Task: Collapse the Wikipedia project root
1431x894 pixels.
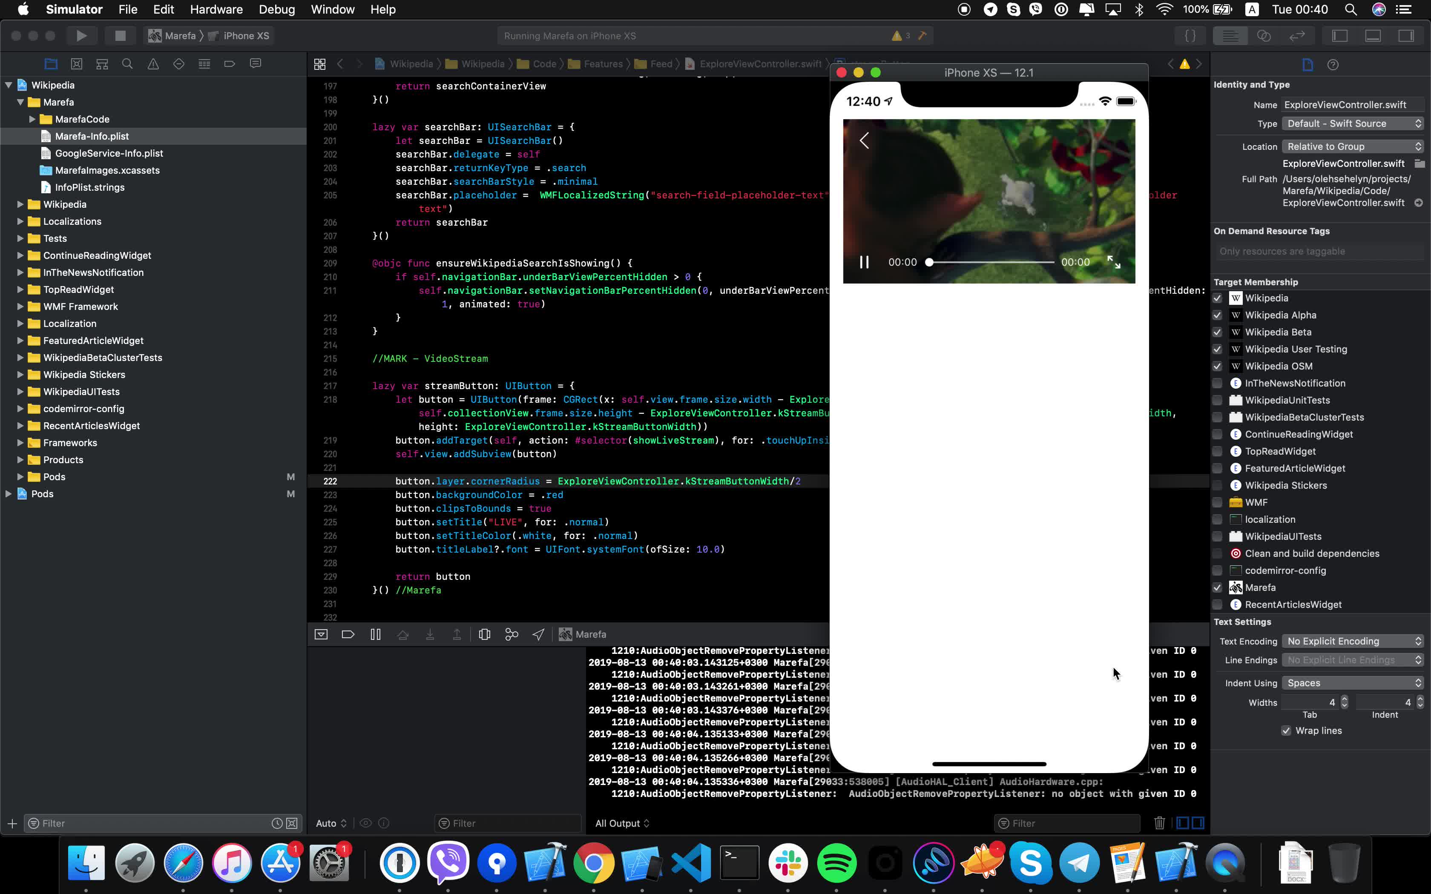Action: (x=8, y=85)
